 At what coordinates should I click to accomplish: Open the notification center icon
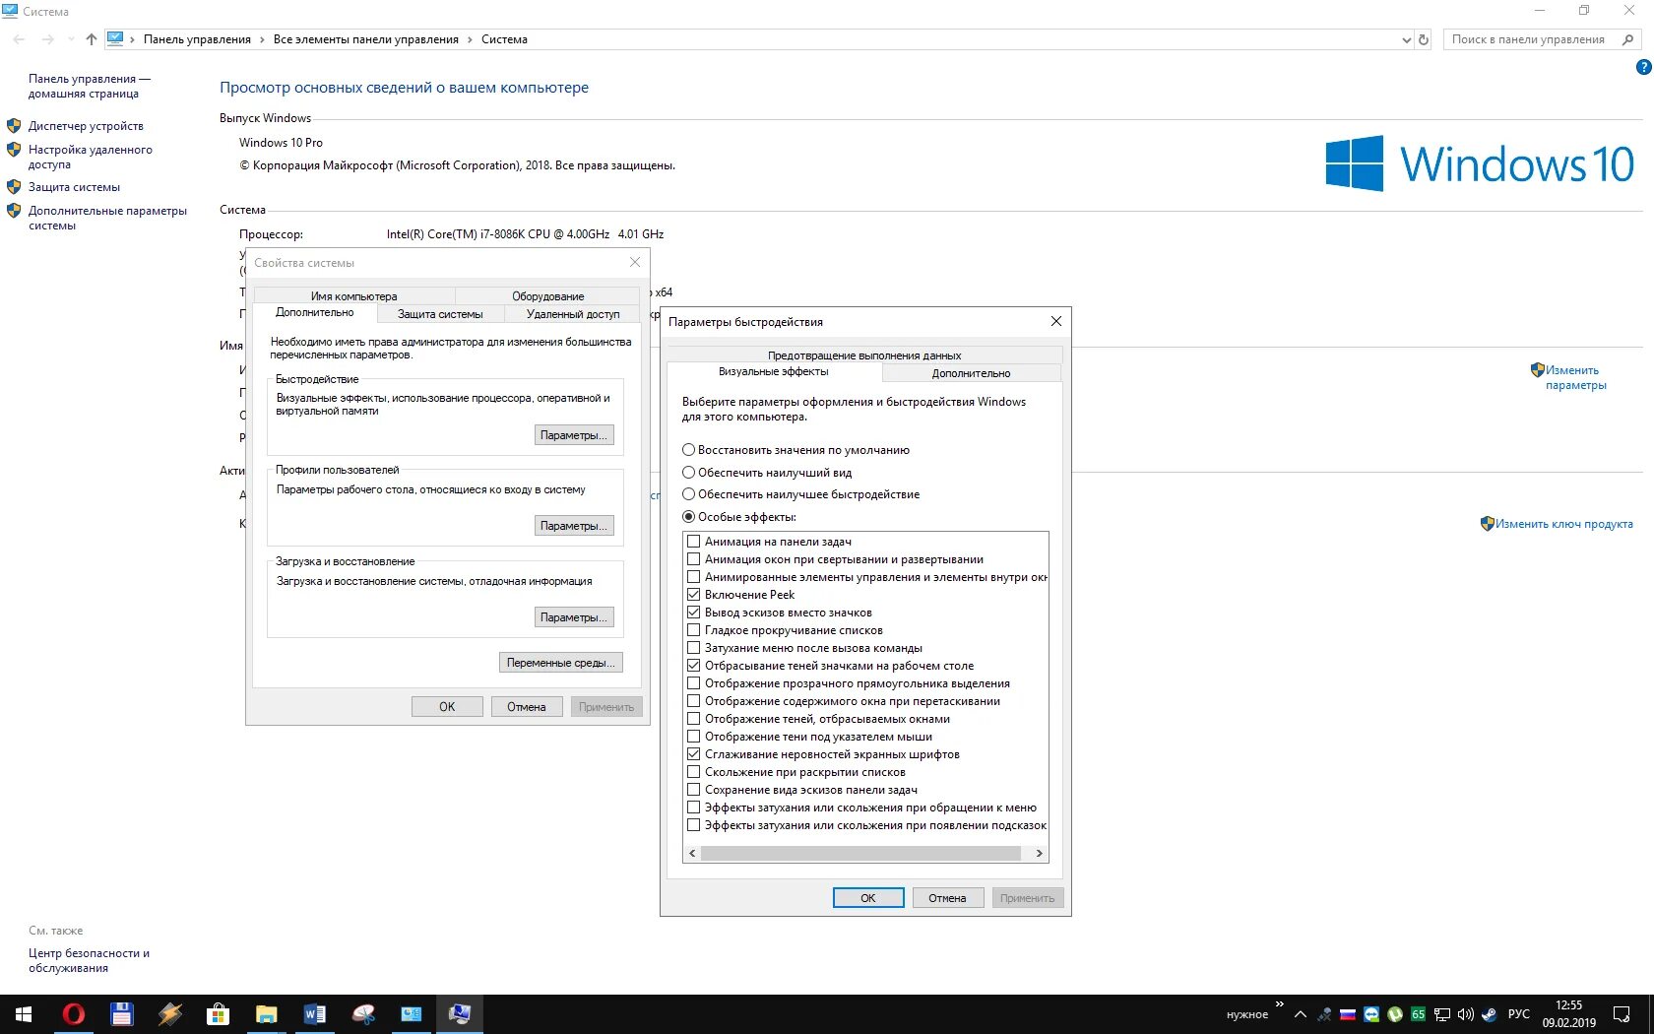pyautogui.click(x=1622, y=1014)
